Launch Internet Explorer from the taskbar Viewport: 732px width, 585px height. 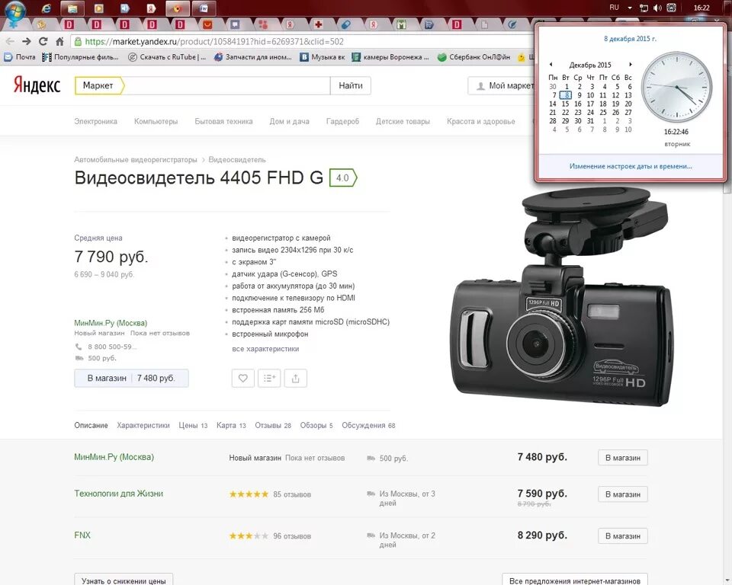(47, 8)
